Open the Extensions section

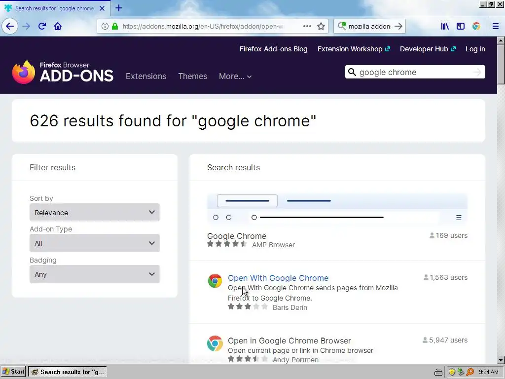point(146,76)
